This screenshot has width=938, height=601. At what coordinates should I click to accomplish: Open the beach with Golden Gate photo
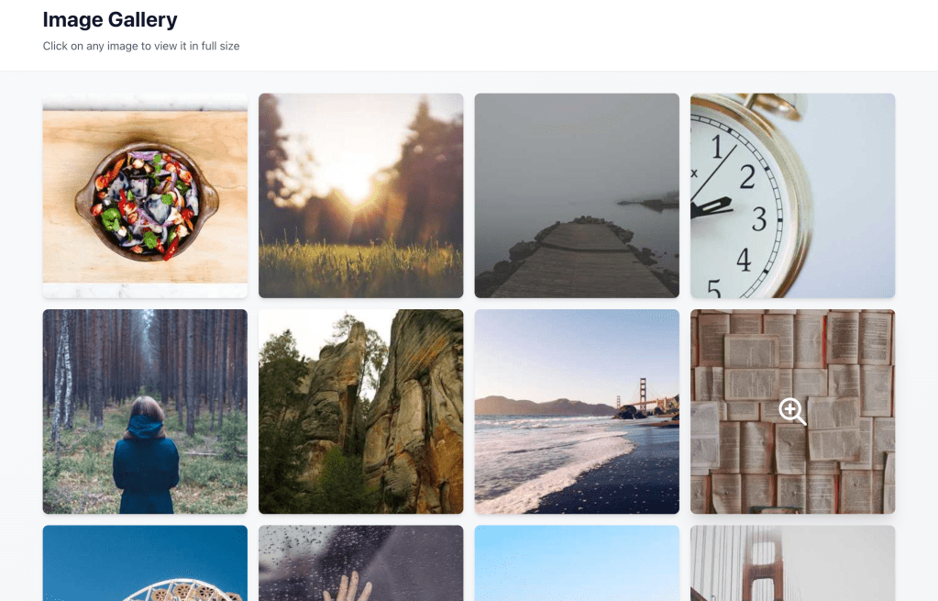pyautogui.click(x=577, y=412)
